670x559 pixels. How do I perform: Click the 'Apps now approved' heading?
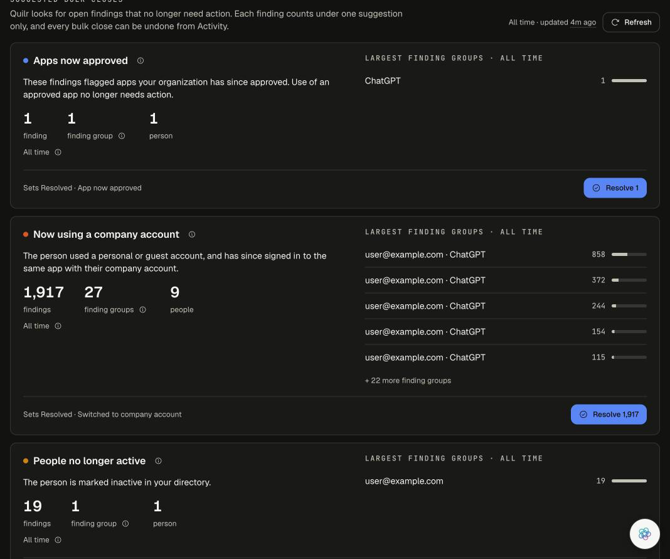pos(80,61)
